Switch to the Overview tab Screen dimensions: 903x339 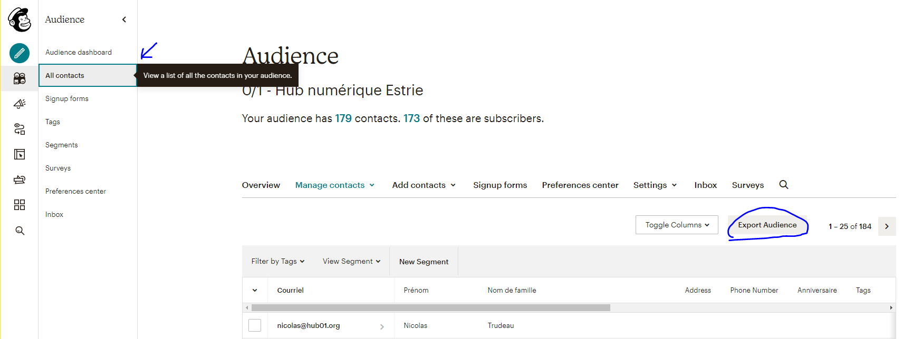click(261, 185)
